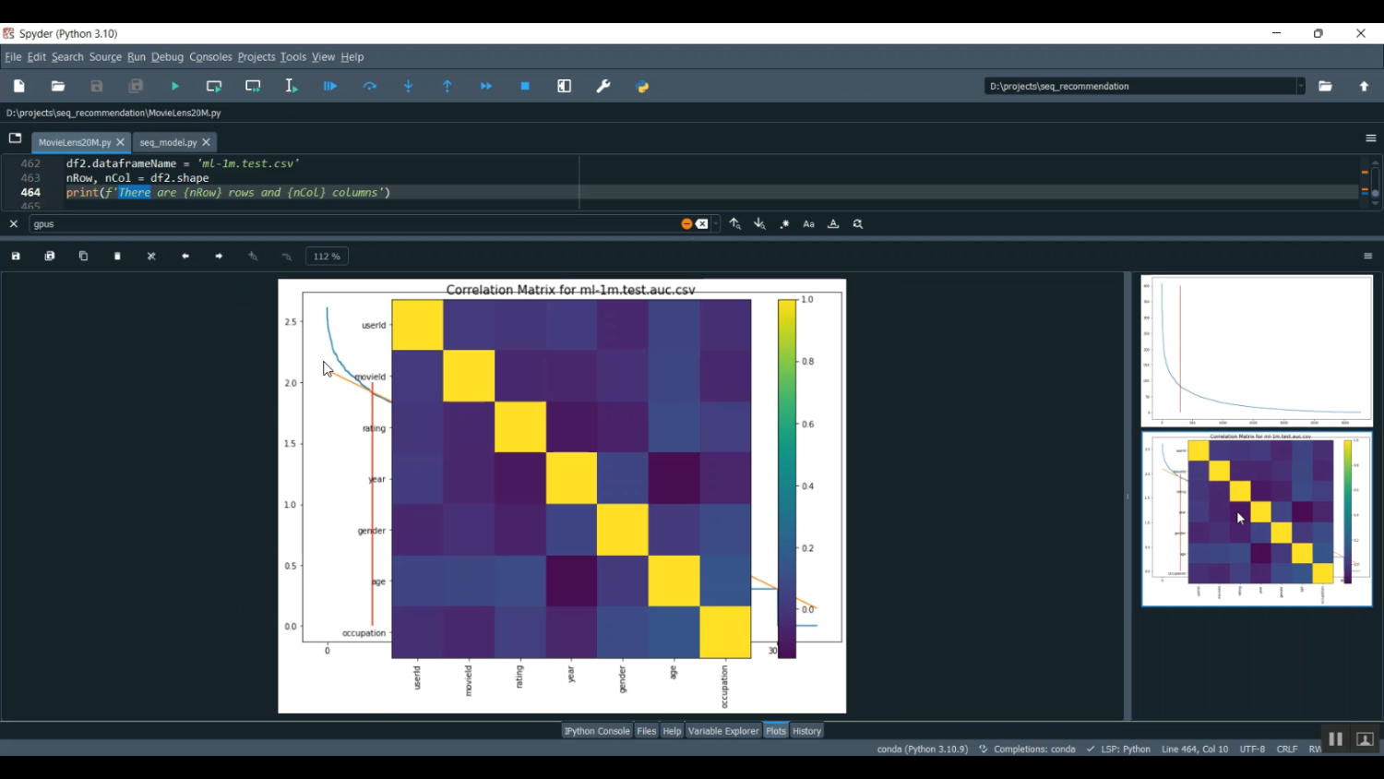The image size is (1384, 779).
Task: Click the Run current cell icon
Action: pos(214,87)
